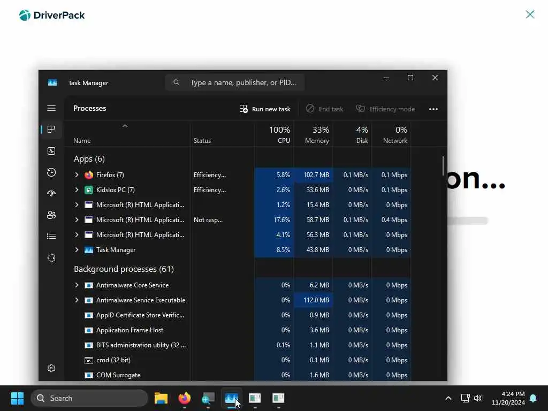
Task: Open the notification bell icon
Action: (x=534, y=398)
